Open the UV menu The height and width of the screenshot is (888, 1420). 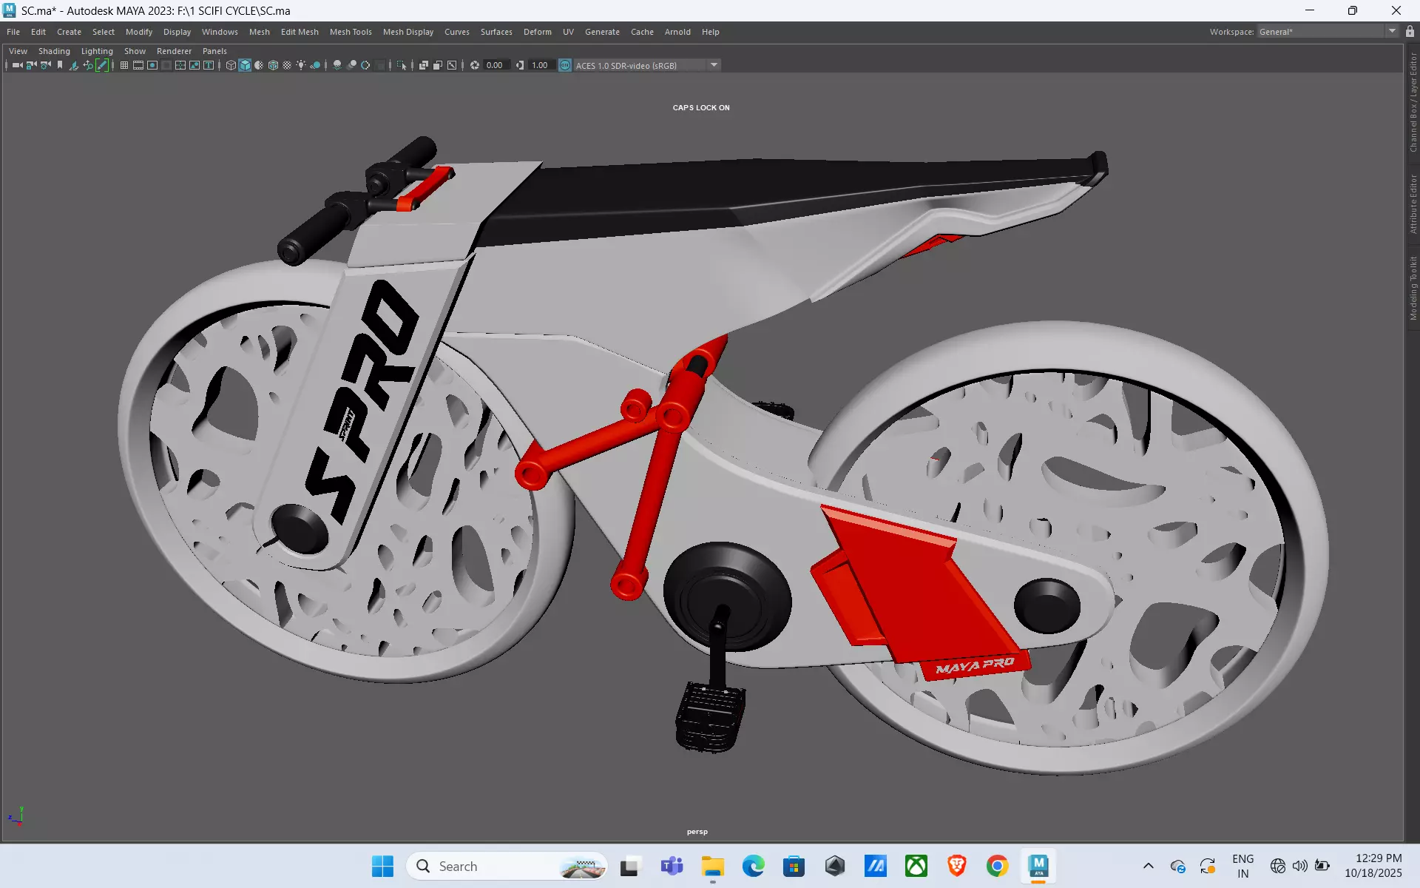tap(568, 32)
